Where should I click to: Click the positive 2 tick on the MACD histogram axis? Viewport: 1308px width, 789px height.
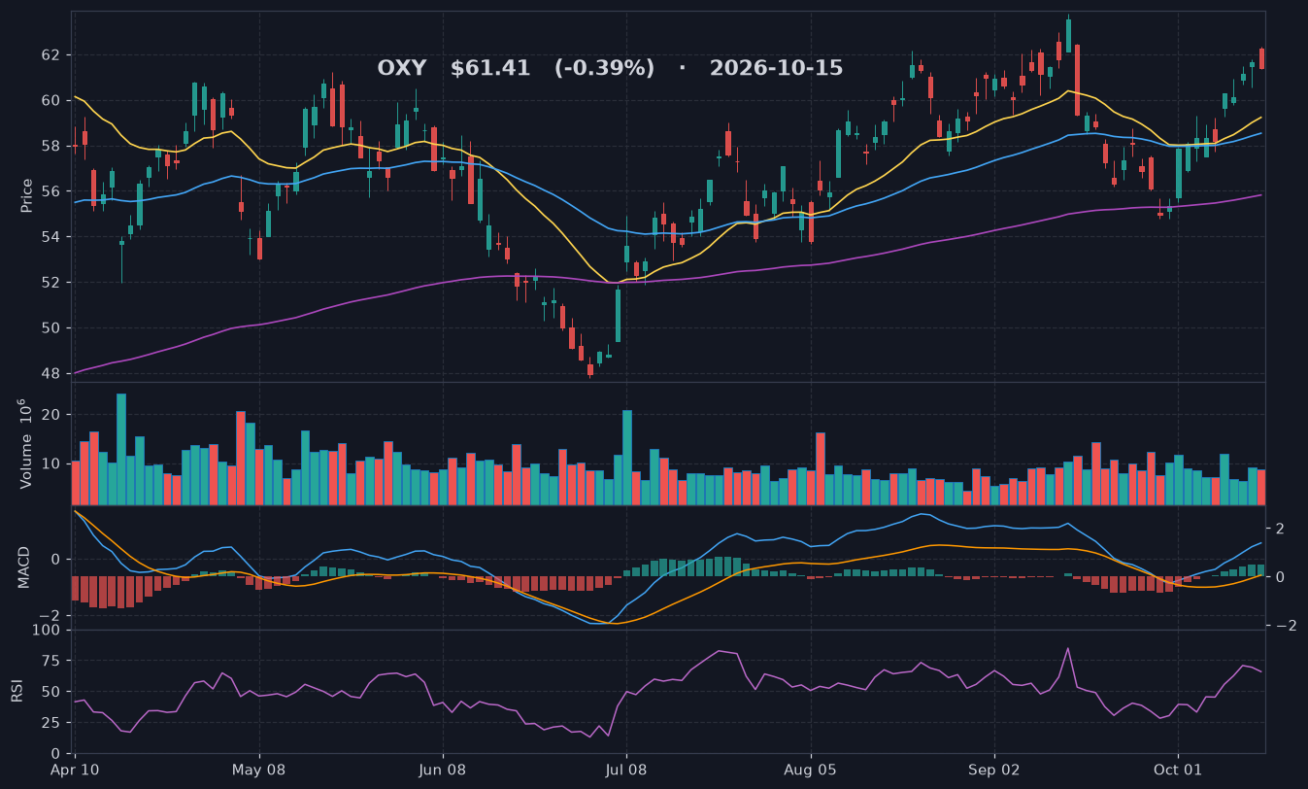tap(1279, 529)
